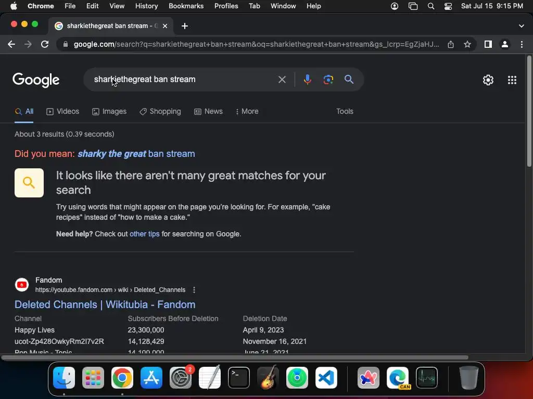The width and height of the screenshot is (533, 399).
Task: Open the Chrome app menu
Action: click(x=41, y=6)
